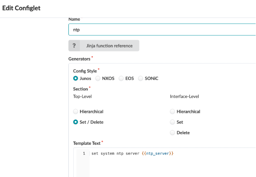Click the Config Style label
Screen dimensions: 256x177
pos(85,71)
